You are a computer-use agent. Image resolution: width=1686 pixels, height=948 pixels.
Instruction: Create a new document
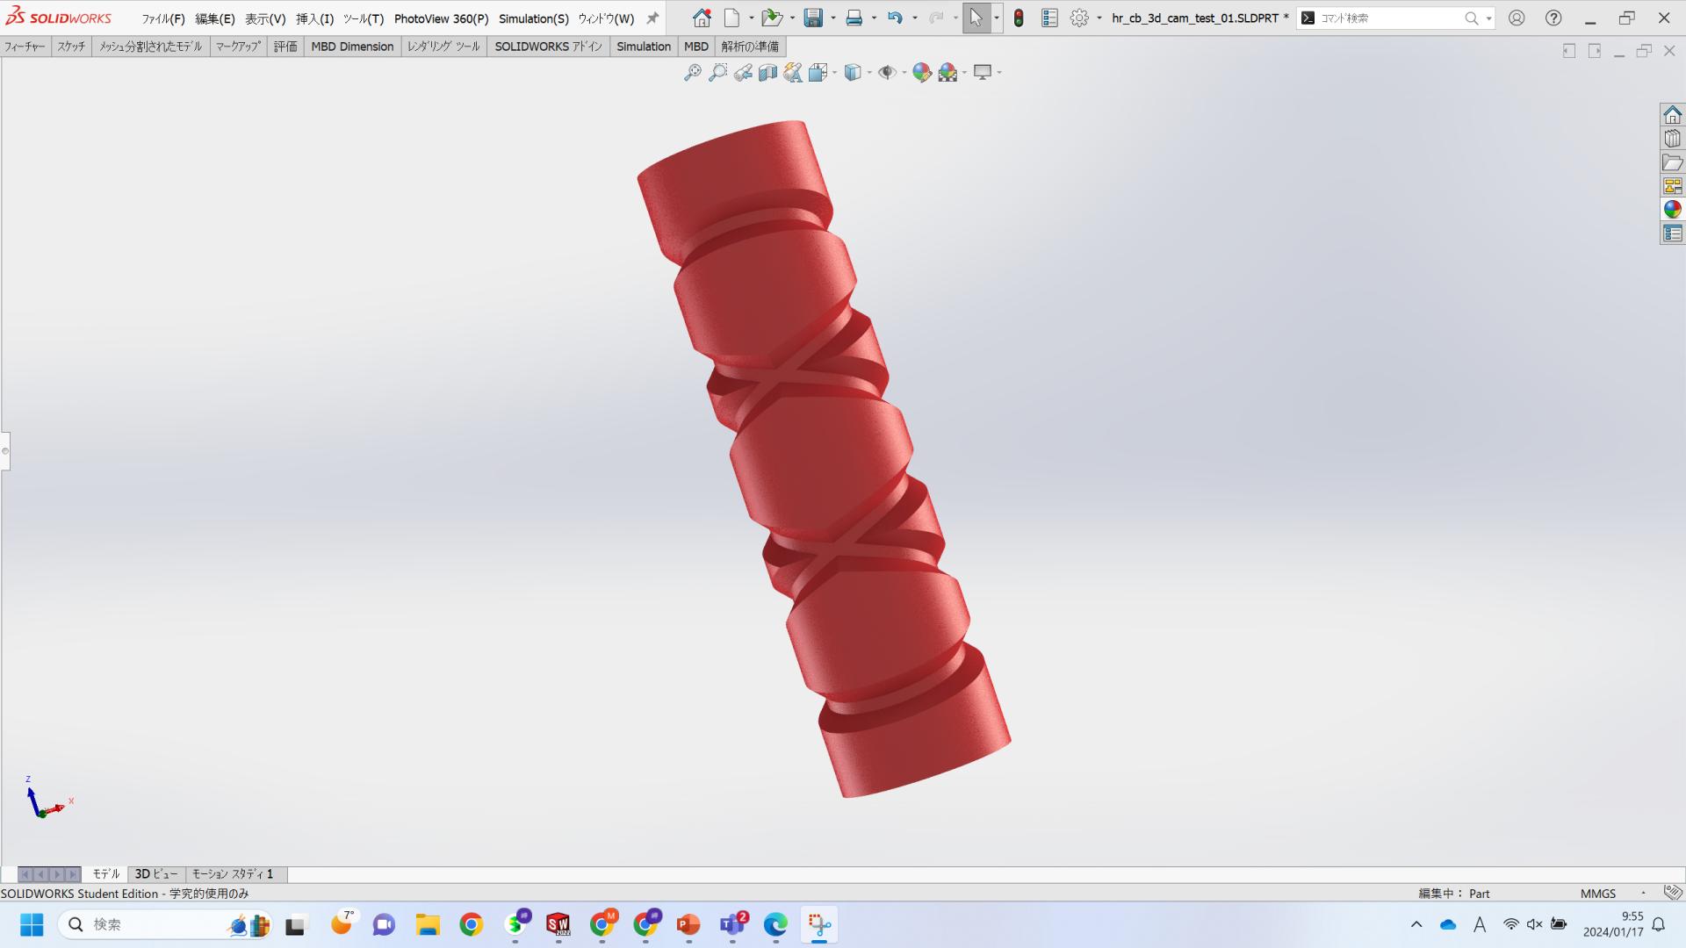tap(731, 18)
